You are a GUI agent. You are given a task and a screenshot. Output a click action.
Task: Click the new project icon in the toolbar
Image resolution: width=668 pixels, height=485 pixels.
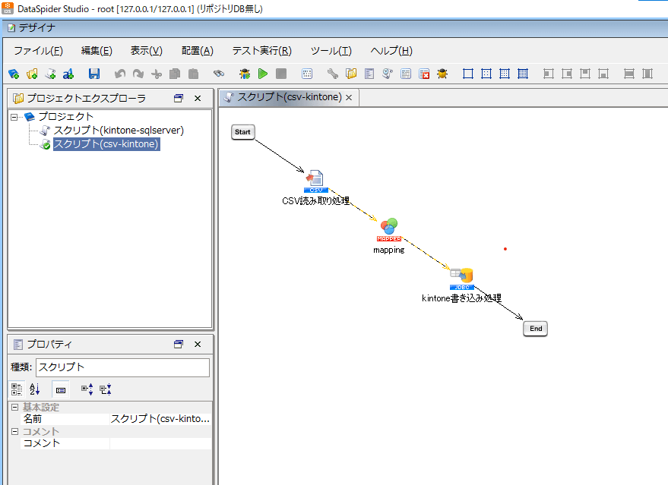14,74
